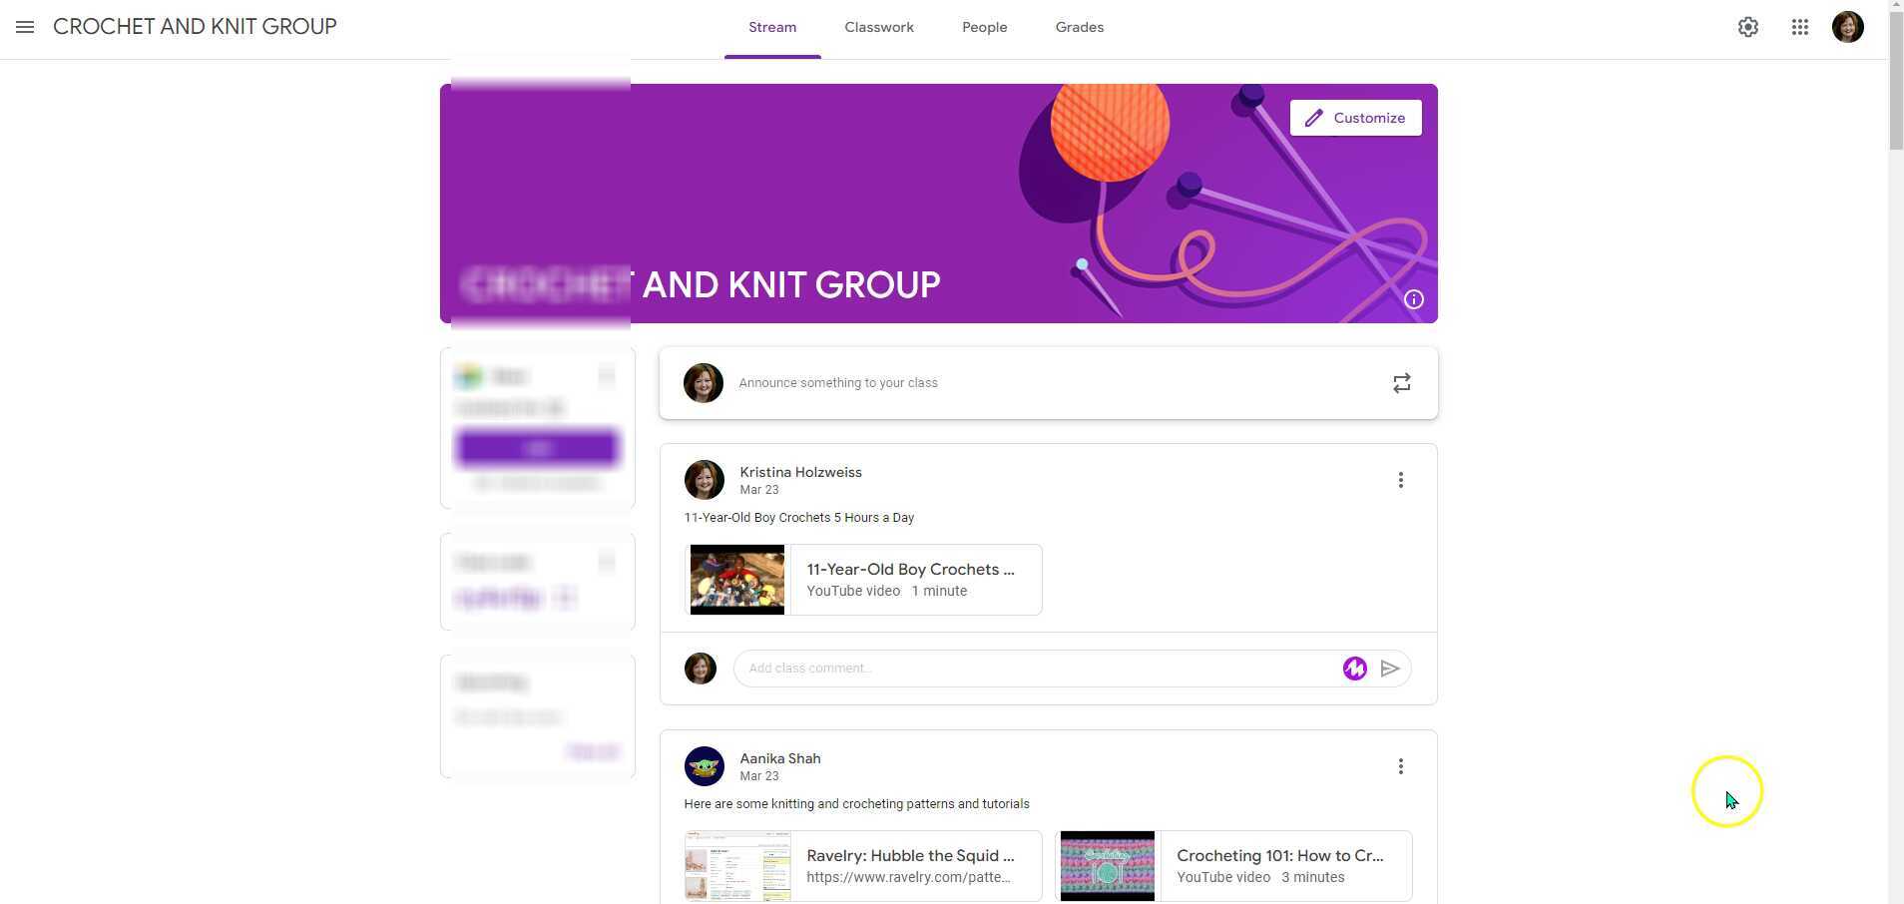Viewport: 1904px width, 904px height.
Task: Open options menu on Aanika Shah's post
Action: 1400,765
